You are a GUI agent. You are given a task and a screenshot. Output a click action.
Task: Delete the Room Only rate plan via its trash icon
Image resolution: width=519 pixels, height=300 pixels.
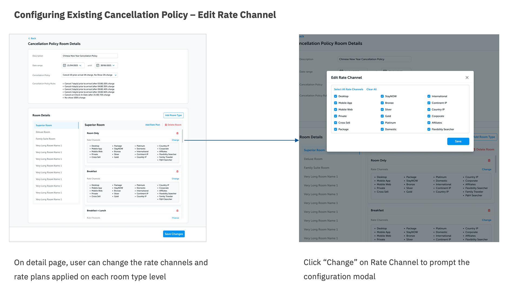coord(177,133)
